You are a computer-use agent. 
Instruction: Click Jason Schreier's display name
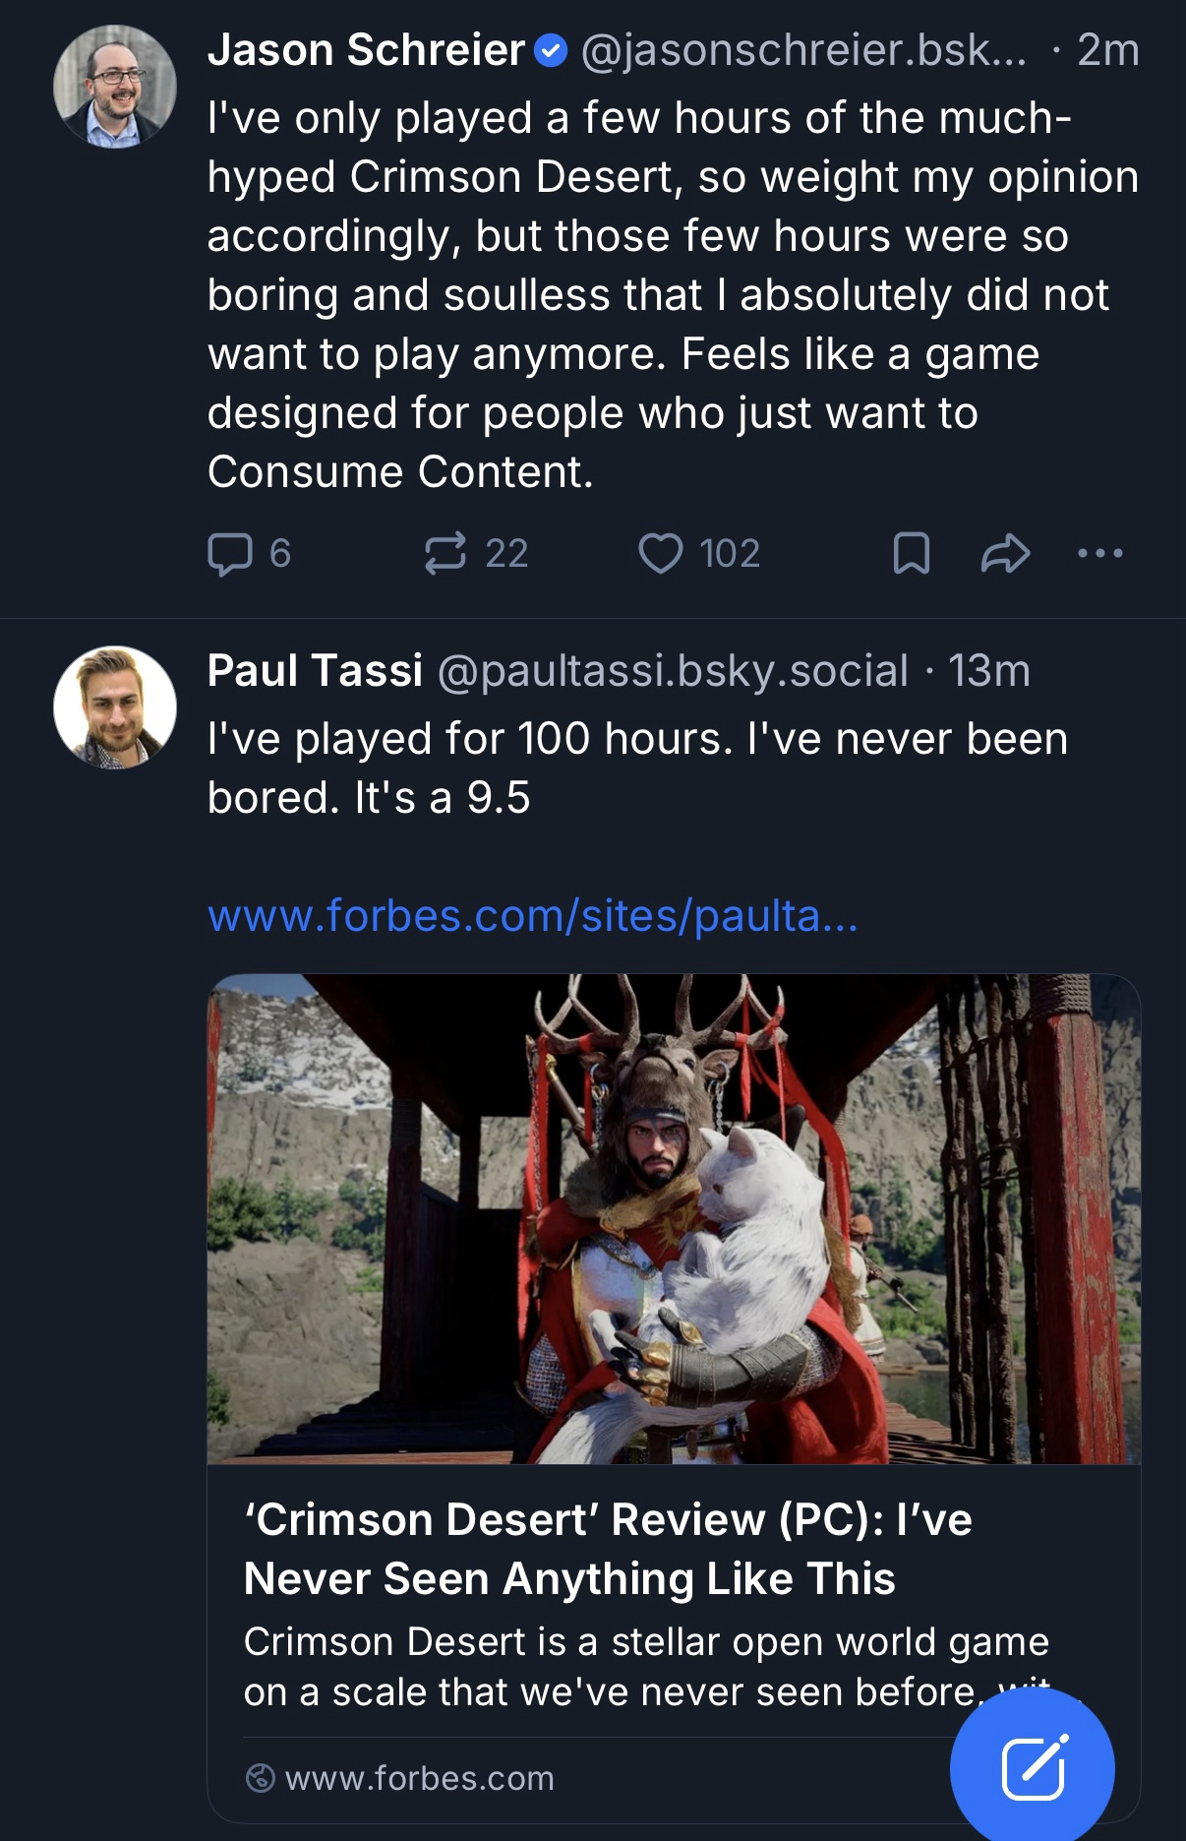coord(366,50)
